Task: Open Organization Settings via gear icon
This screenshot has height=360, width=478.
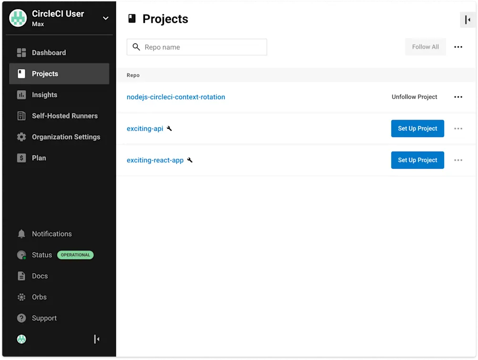Action: 21,137
